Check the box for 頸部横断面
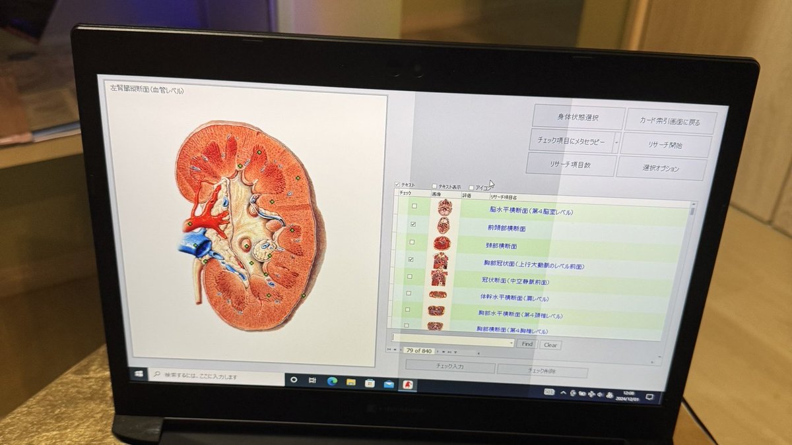This screenshot has width=792, height=445. pyautogui.click(x=412, y=242)
